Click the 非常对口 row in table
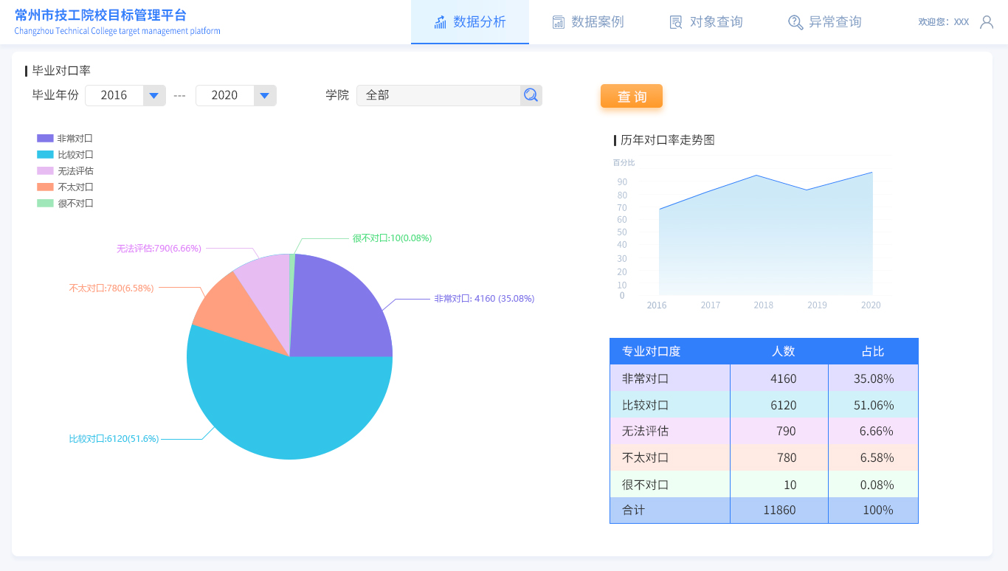 point(764,378)
